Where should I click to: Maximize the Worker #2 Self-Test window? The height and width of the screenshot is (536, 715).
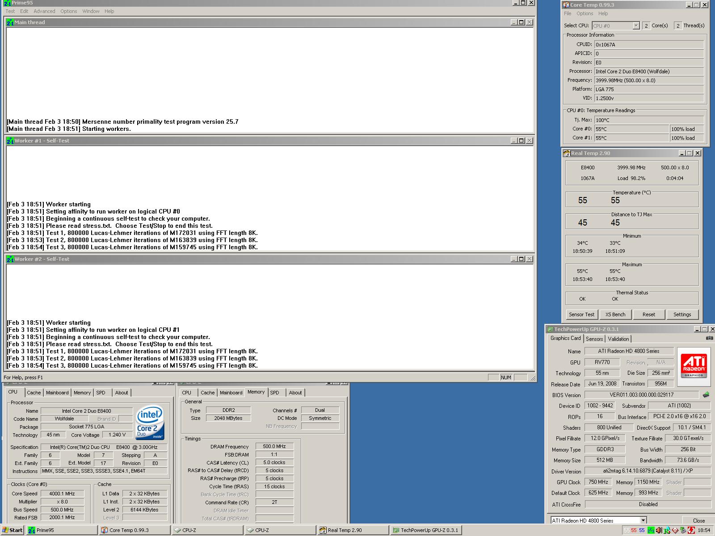(521, 259)
